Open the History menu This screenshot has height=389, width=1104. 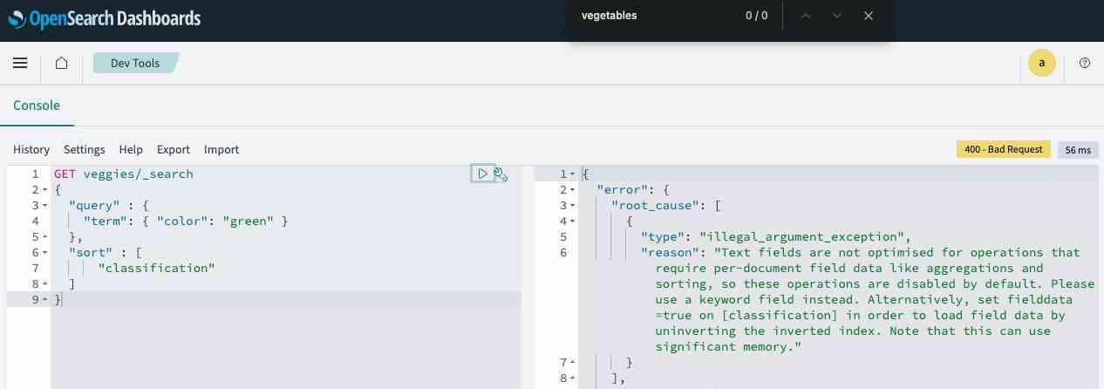[x=31, y=149]
